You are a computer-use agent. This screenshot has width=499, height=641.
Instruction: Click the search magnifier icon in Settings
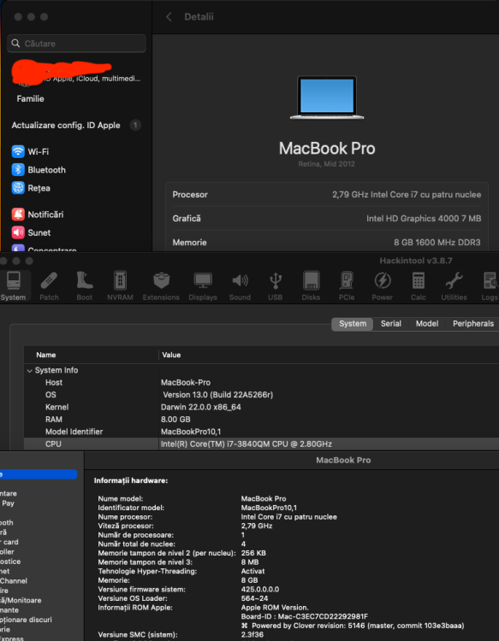click(15, 44)
